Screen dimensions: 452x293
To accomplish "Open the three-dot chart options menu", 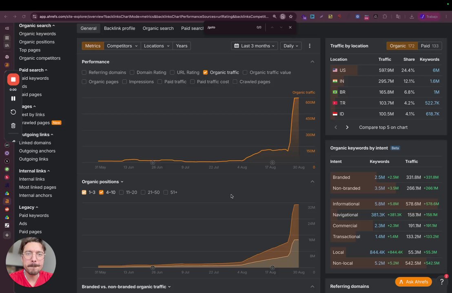I will pyautogui.click(x=310, y=46).
